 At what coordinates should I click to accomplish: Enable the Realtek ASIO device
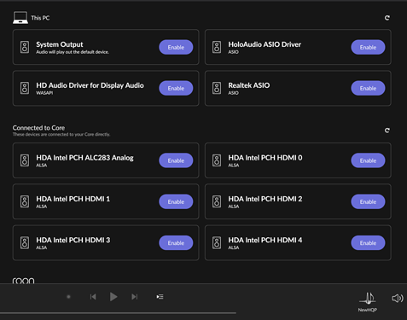click(x=368, y=88)
